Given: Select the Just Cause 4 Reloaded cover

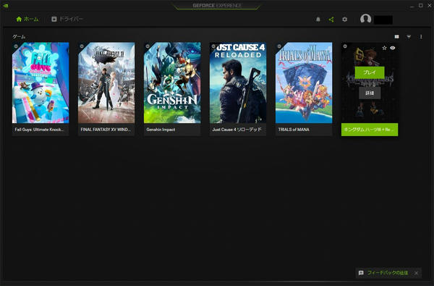Looking at the screenshot, I should [x=238, y=83].
